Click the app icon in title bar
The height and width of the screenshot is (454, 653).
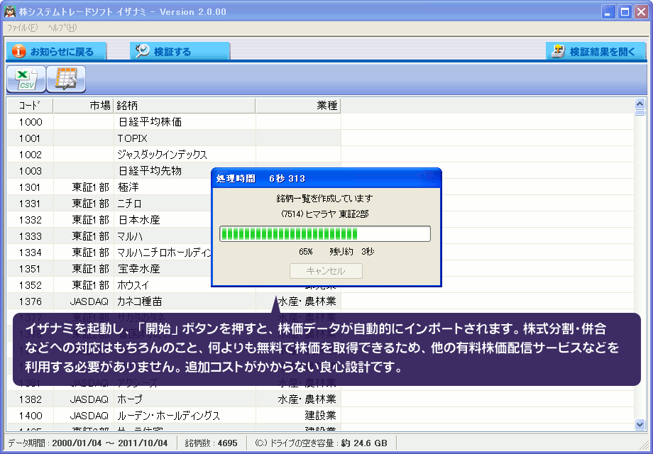click(x=10, y=11)
